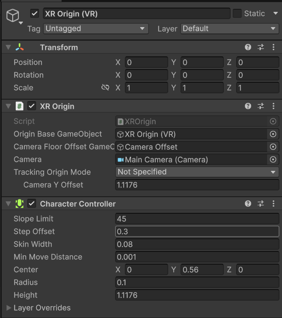Viewport: 282px width, 318px height.
Task: Pick object for the Camera field
Action: coord(273,160)
